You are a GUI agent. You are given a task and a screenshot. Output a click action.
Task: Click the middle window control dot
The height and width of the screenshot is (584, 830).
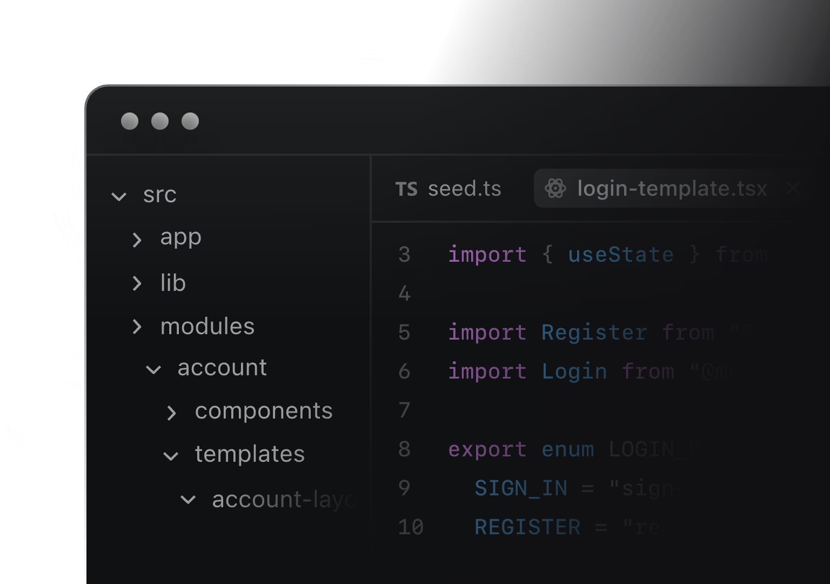pyautogui.click(x=160, y=121)
